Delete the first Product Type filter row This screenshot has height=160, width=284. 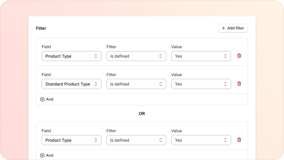click(x=239, y=56)
